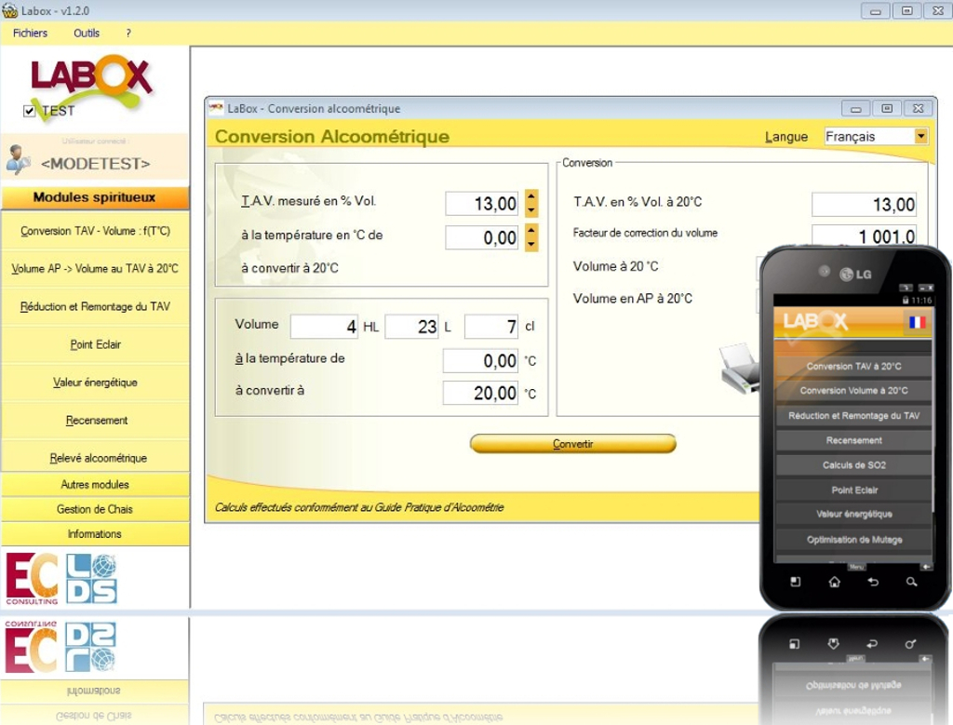Click the measured temperature °C field

coord(482,237)
